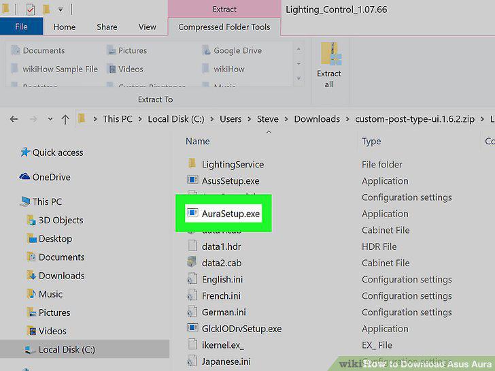Expand chevron after Steve breadcrumb
The width and height of the screenshot is (495, 371).
[x=286, y=119]
